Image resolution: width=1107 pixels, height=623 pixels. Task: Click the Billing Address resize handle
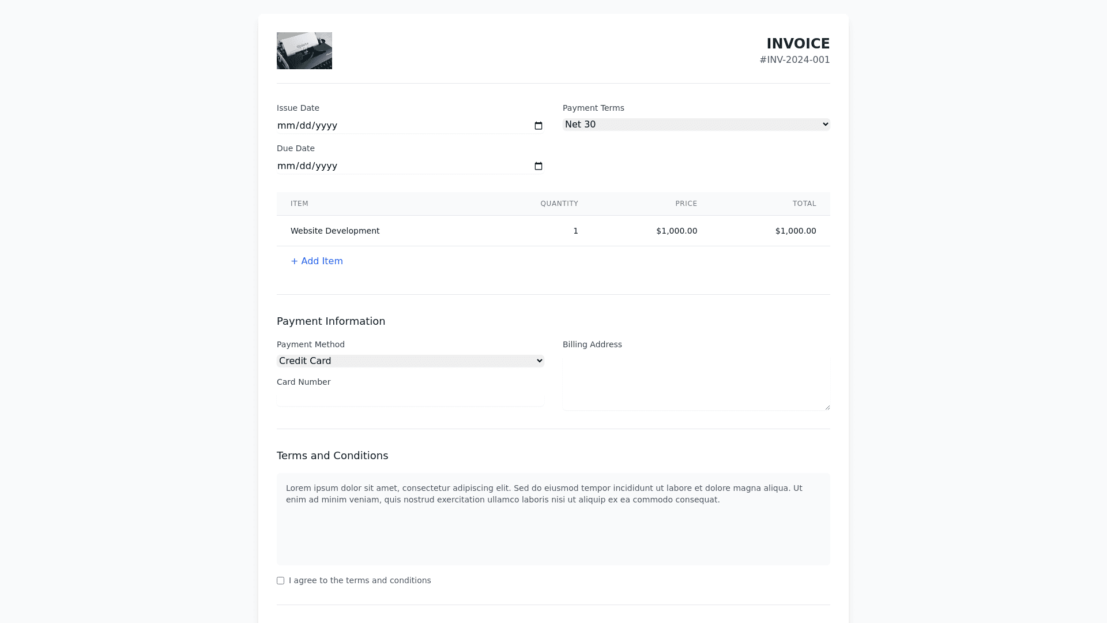827,407
